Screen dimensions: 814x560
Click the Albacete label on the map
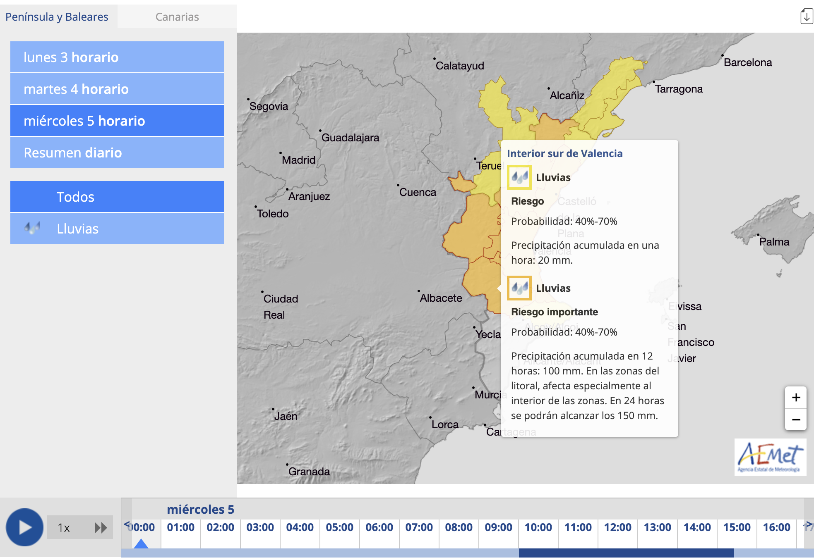point(441,298)
